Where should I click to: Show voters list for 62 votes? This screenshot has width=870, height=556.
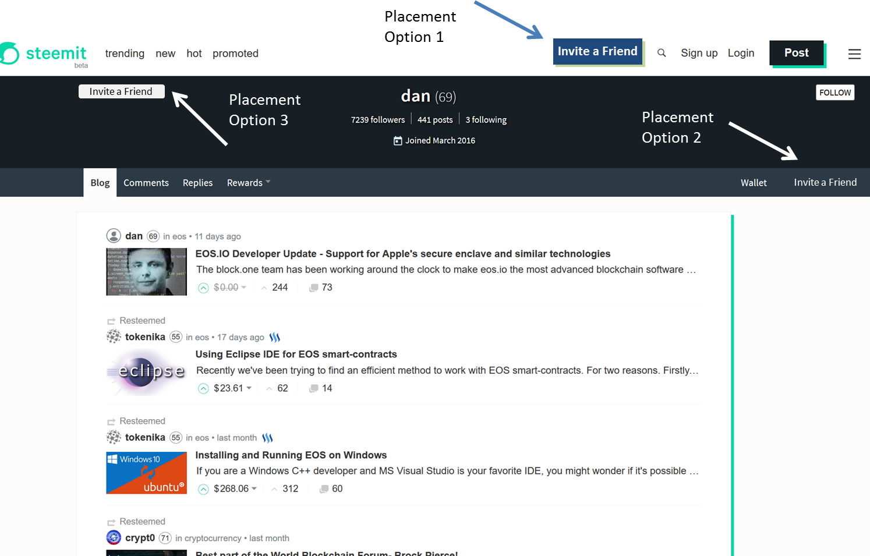282,388
